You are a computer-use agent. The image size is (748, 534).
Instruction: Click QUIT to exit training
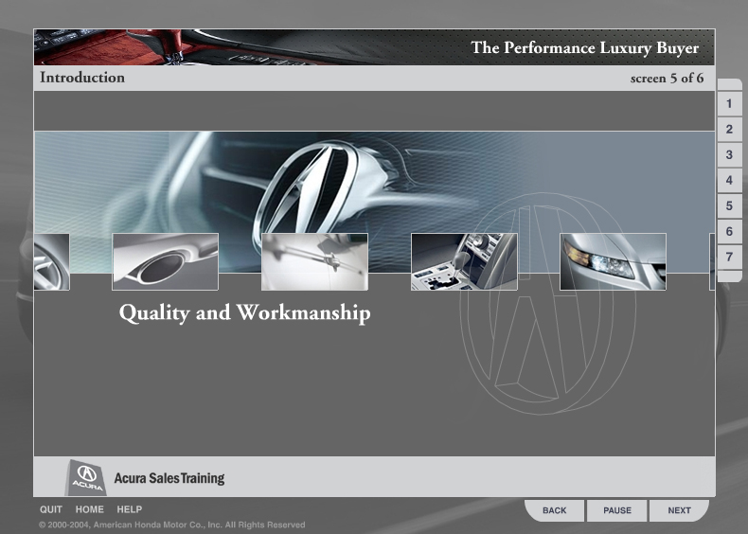[x=51, y=509]
